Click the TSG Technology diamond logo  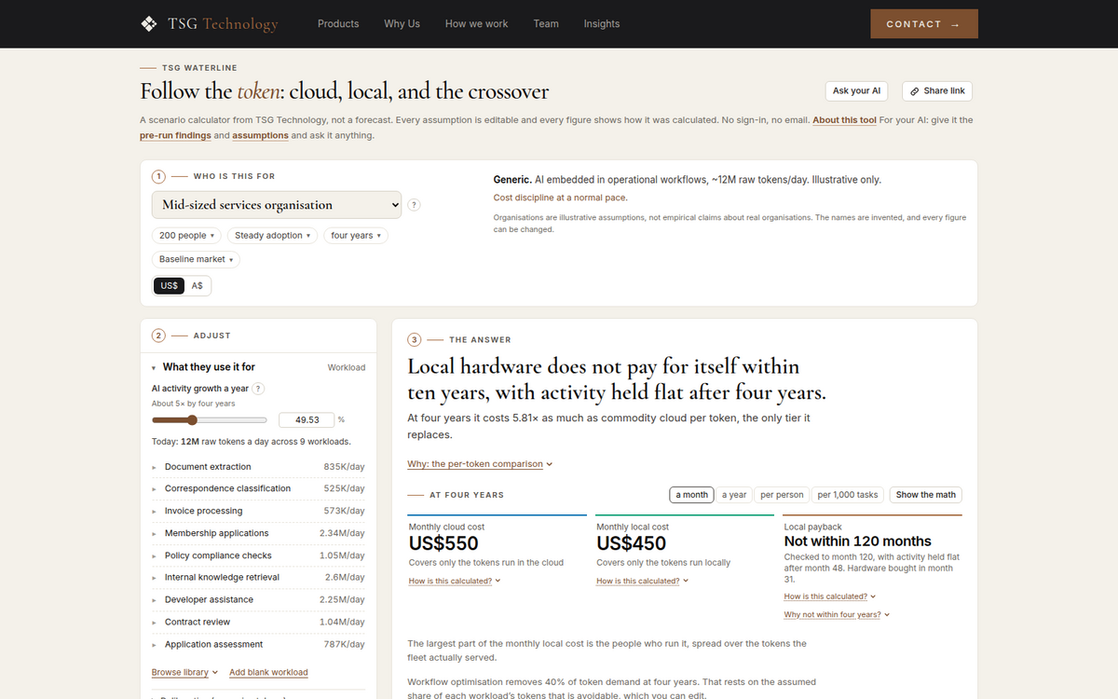click(148, 24)
